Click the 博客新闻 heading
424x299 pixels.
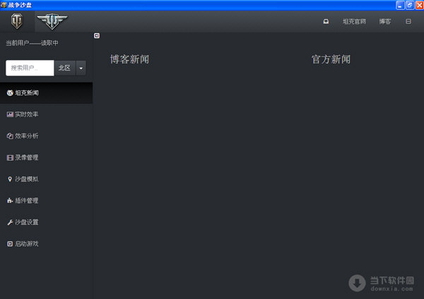coord(129,59)
